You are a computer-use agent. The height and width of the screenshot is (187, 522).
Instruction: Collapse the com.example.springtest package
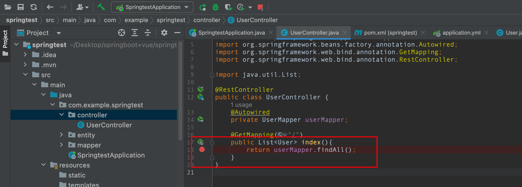click(53, 105)
